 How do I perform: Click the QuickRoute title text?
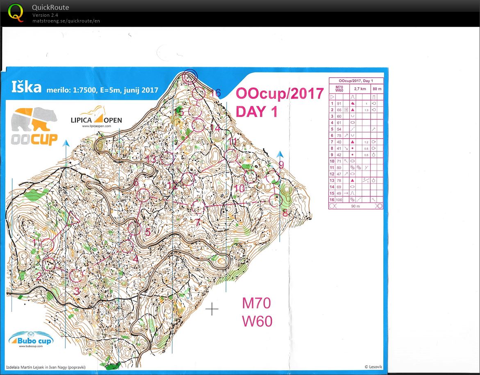click(x=50, y=7)
